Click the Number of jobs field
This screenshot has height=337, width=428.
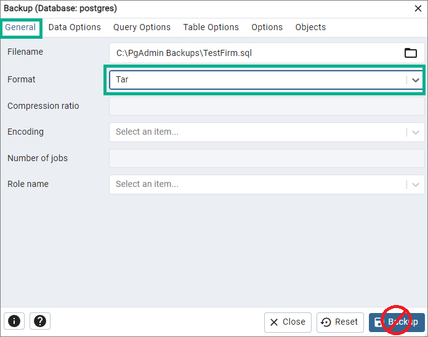pos(267,159)
